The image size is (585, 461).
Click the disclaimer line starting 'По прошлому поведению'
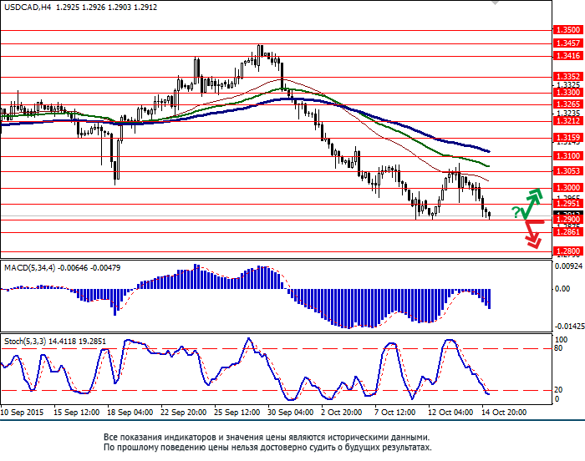pos(267,447)
